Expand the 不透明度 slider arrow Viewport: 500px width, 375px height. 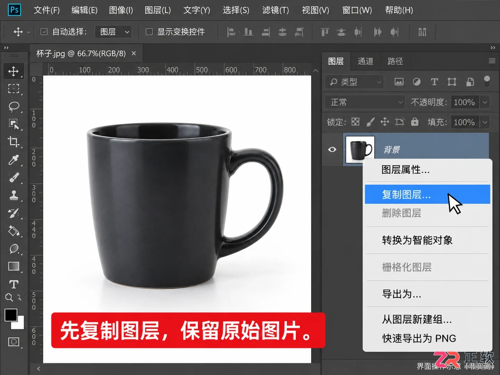485,102
